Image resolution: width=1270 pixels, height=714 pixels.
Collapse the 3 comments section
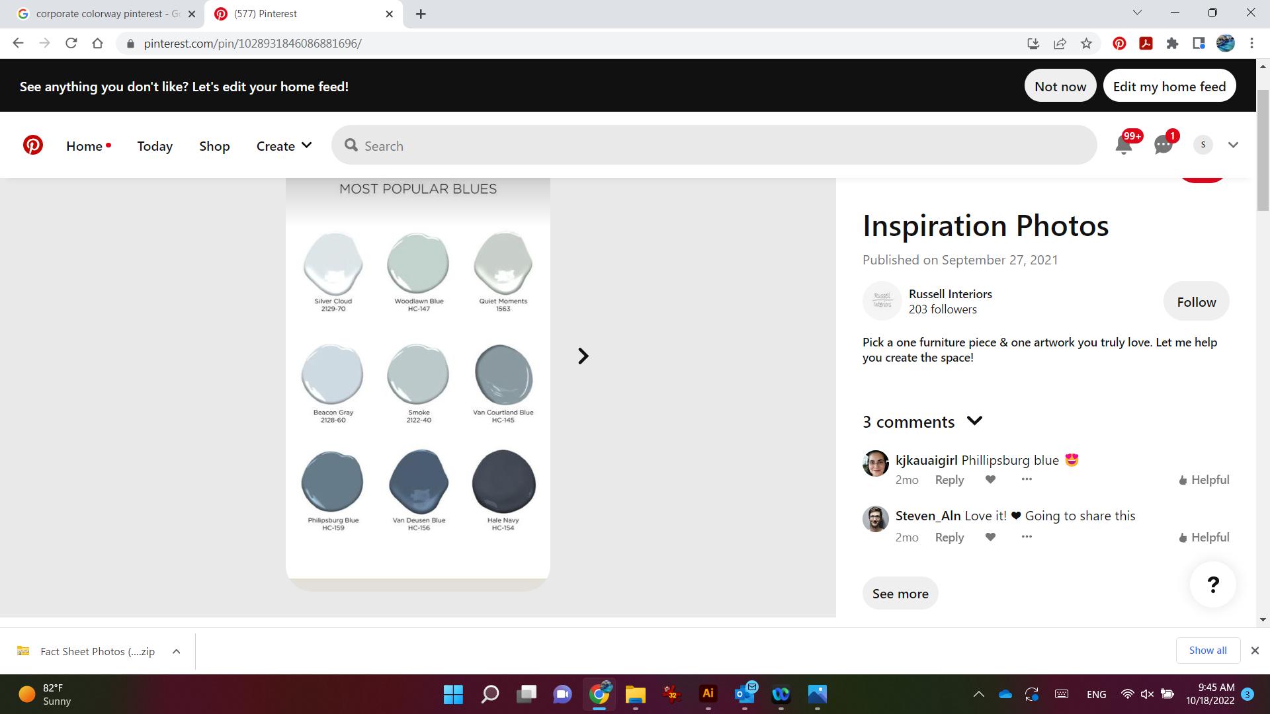pos(974,420)
